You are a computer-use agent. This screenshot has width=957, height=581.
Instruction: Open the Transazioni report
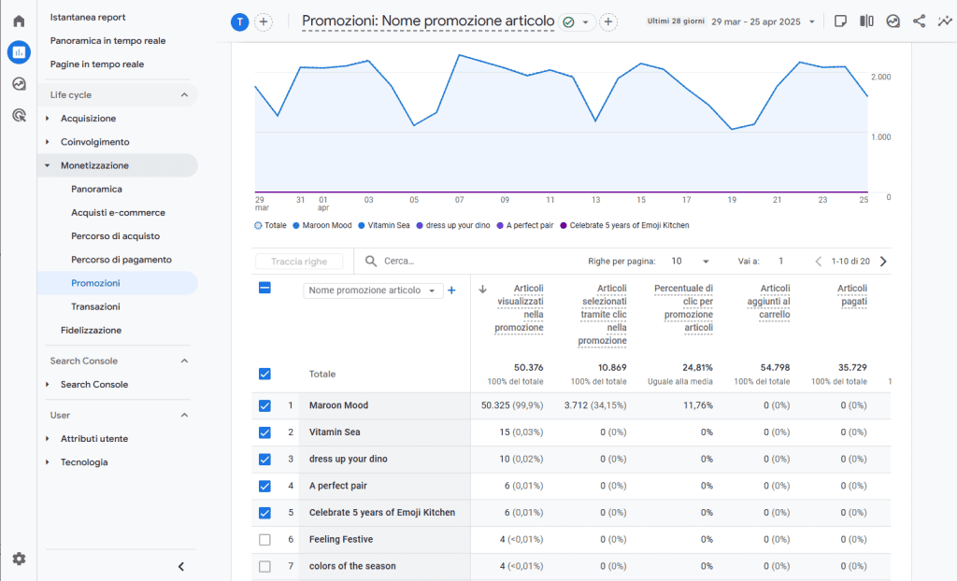click(96, 306)
